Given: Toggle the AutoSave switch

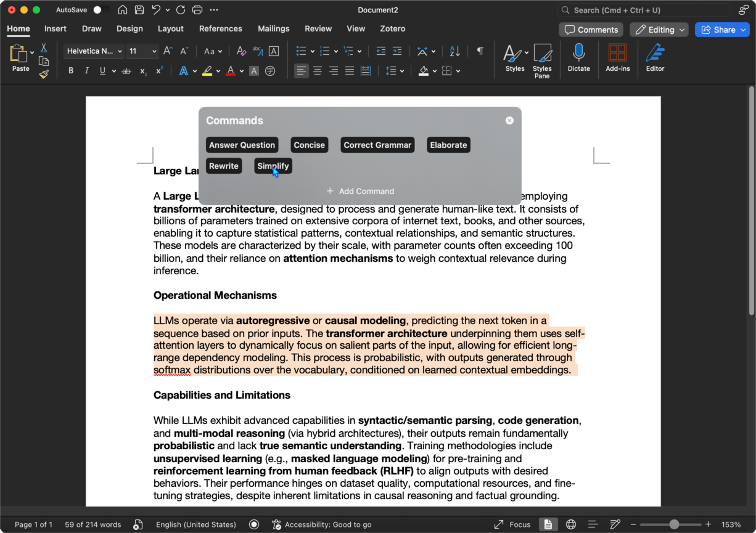Looking at the screenshot, I should point(101,10).
